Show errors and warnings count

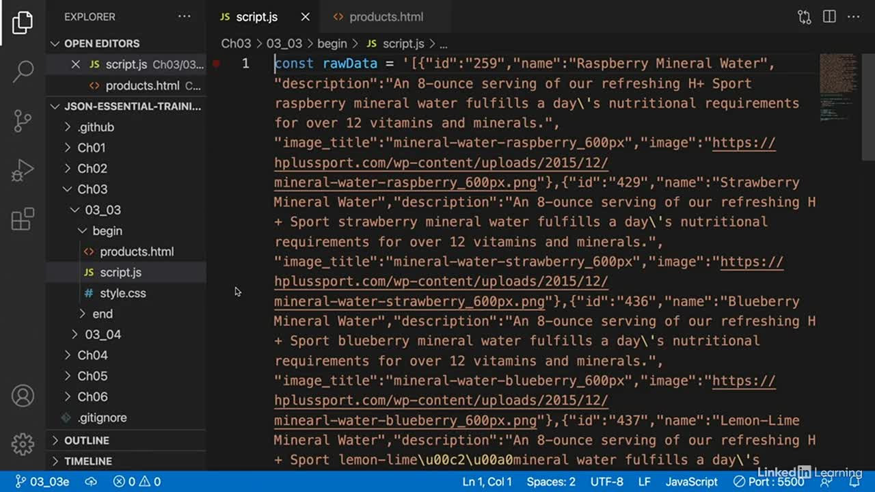click(x=137, y=482)
